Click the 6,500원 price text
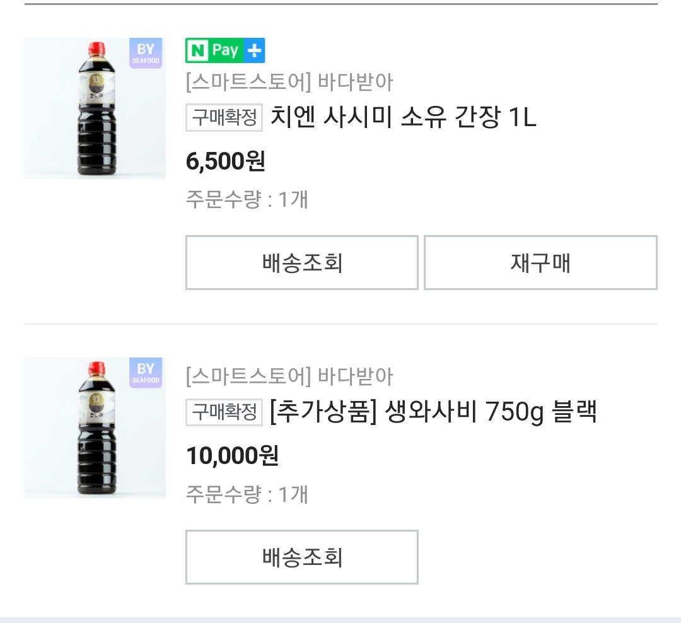Image resolution: width=681 pixels, height=623 pixels. (x=225, y=161)
